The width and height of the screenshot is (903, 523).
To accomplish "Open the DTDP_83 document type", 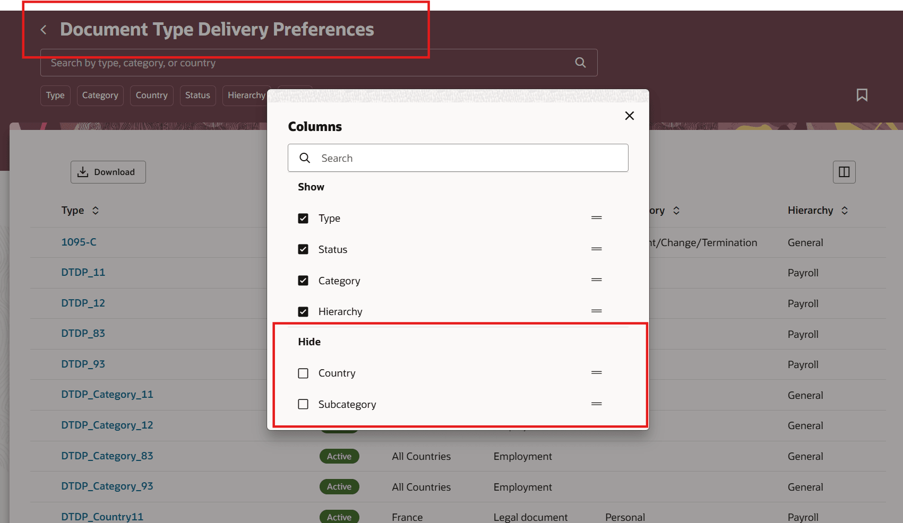I will (83, 334).
